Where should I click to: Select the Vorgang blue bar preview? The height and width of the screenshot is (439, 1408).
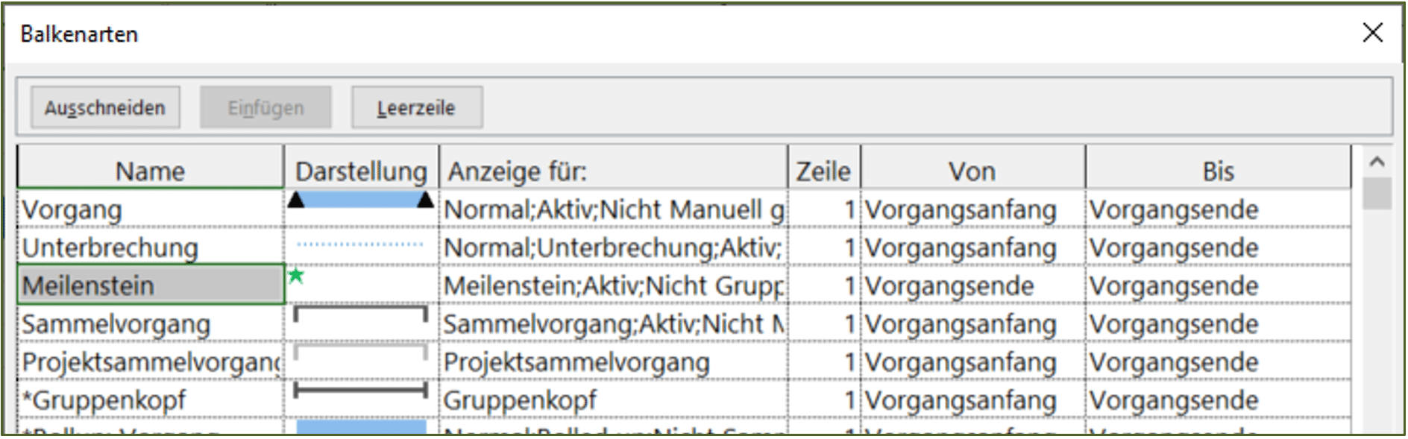coord(361,200)
